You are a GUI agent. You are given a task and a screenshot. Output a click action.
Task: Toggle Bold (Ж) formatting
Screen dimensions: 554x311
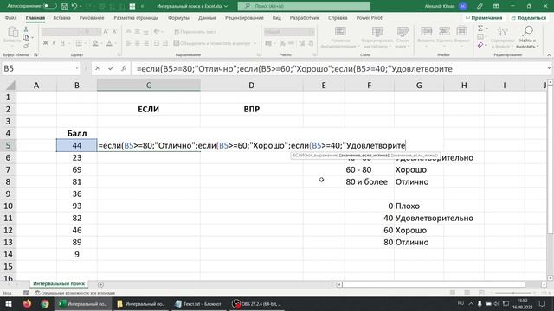pos(45,43)
